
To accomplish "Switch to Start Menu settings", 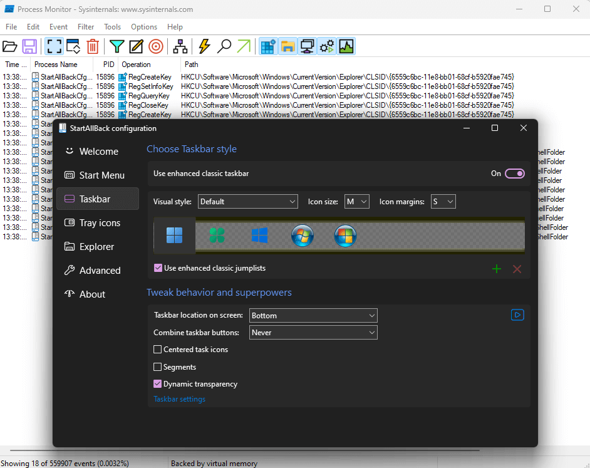I will (x=98, y=175).
